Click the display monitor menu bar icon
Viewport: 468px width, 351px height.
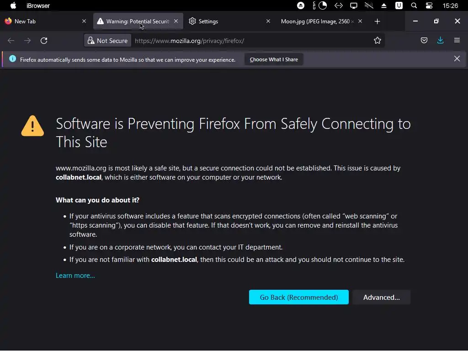(x=353, y=6)
